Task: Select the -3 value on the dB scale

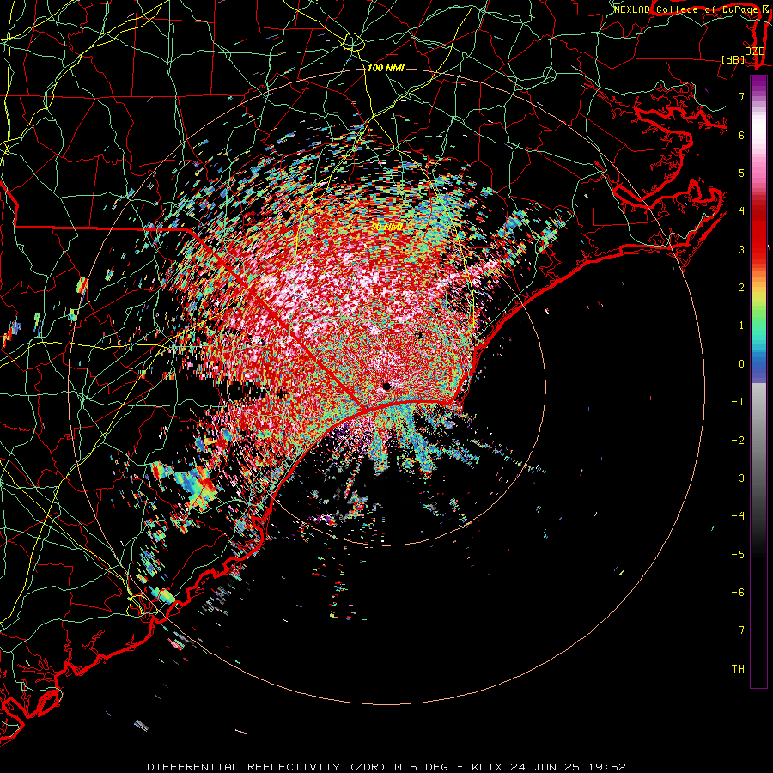Action: pyautogui.click(x=738, y=478)
